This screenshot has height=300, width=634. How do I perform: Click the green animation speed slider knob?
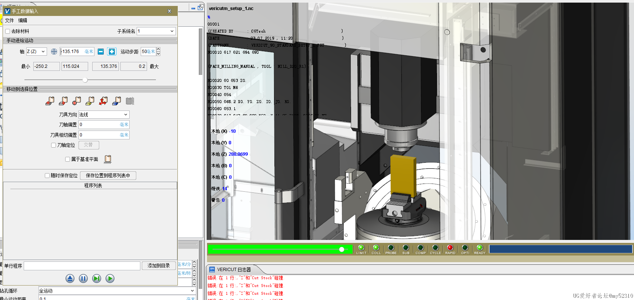(x=341, y=249)
